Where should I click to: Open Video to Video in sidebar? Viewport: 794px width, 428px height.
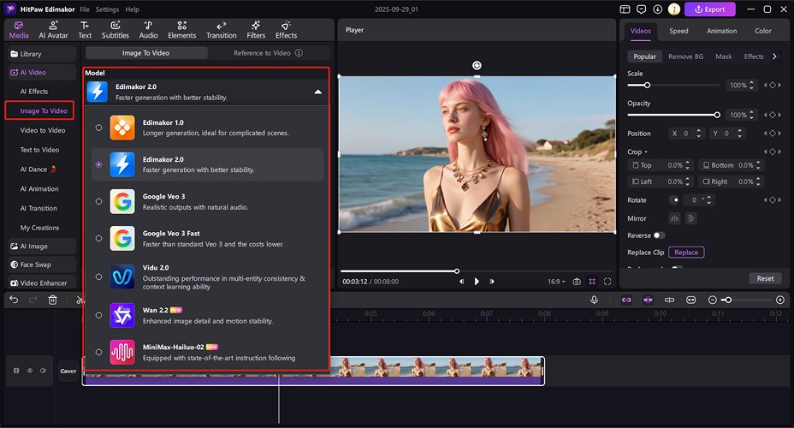43,130
